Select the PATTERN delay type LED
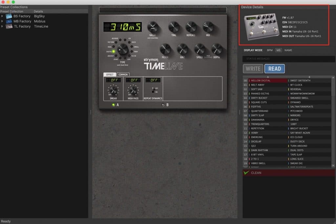 tap(116, 42)
